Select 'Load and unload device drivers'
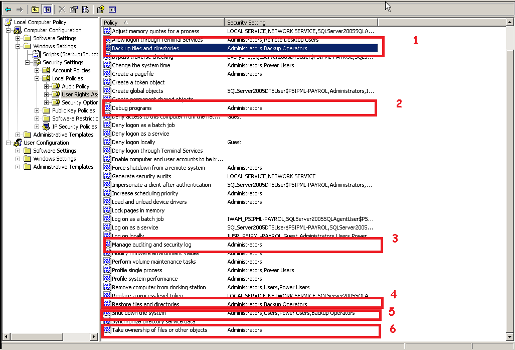The height and width of the screenshot is (350, 515). (x=240, y=202)
